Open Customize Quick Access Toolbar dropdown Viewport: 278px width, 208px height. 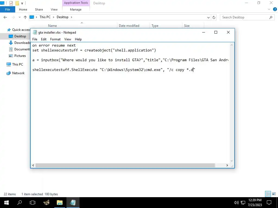[22, 3]
